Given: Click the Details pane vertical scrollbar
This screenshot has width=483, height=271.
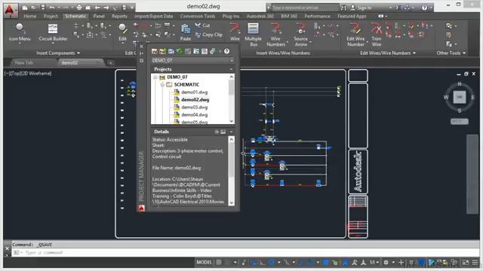Looking at the screenshot, I should pos(232,171).
